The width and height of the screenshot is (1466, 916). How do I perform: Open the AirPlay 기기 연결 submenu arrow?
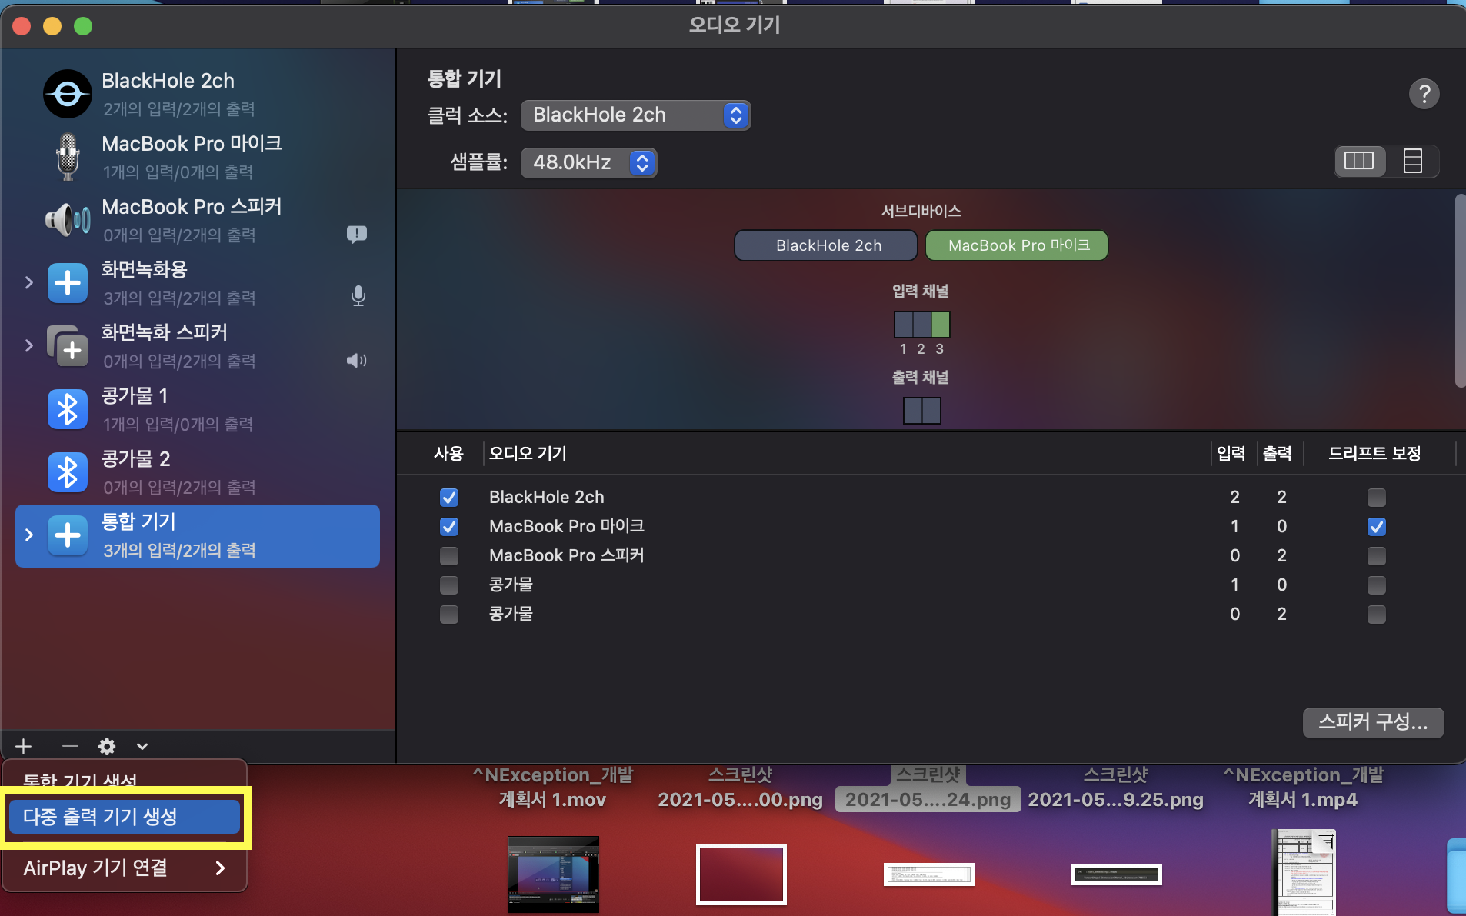pyautogui.click(x=221, y=868)
